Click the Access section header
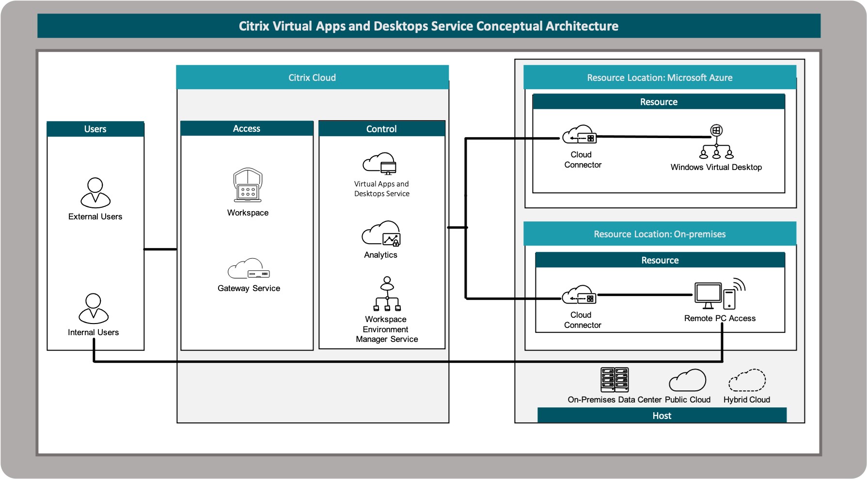This screenshot has width=867, height=479. (247, 128)
